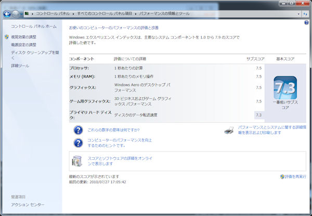The height and width of the screenshot is (216, 312).
Task: Click help icon beside これらの数字の意味は何ですか
Action: pos(78,130)
